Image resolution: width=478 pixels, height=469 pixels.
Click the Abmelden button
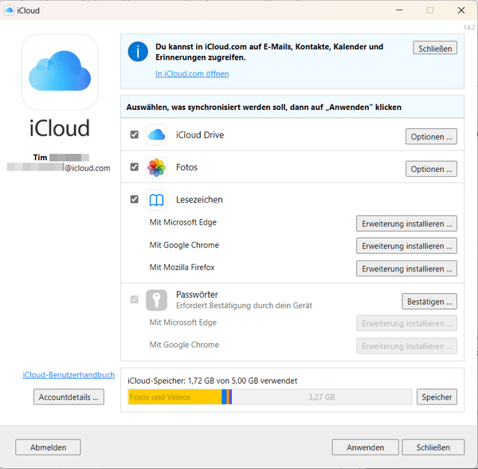click(x=48, y=448)
